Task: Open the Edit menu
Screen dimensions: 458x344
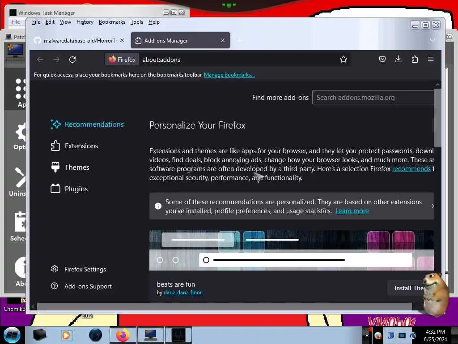Action: [x=50, y=22]
